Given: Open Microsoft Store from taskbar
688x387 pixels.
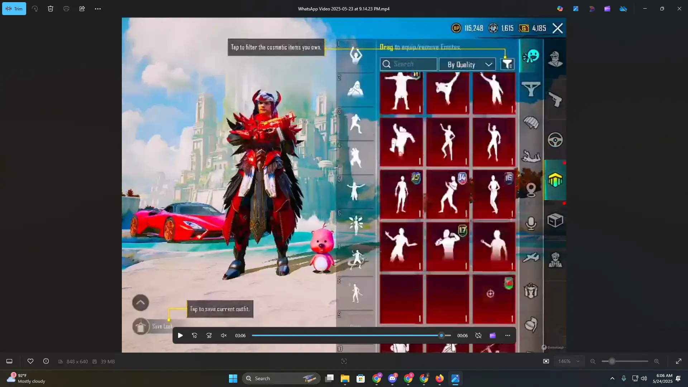Looking at the screenshot, I should [x=361, y=378].
